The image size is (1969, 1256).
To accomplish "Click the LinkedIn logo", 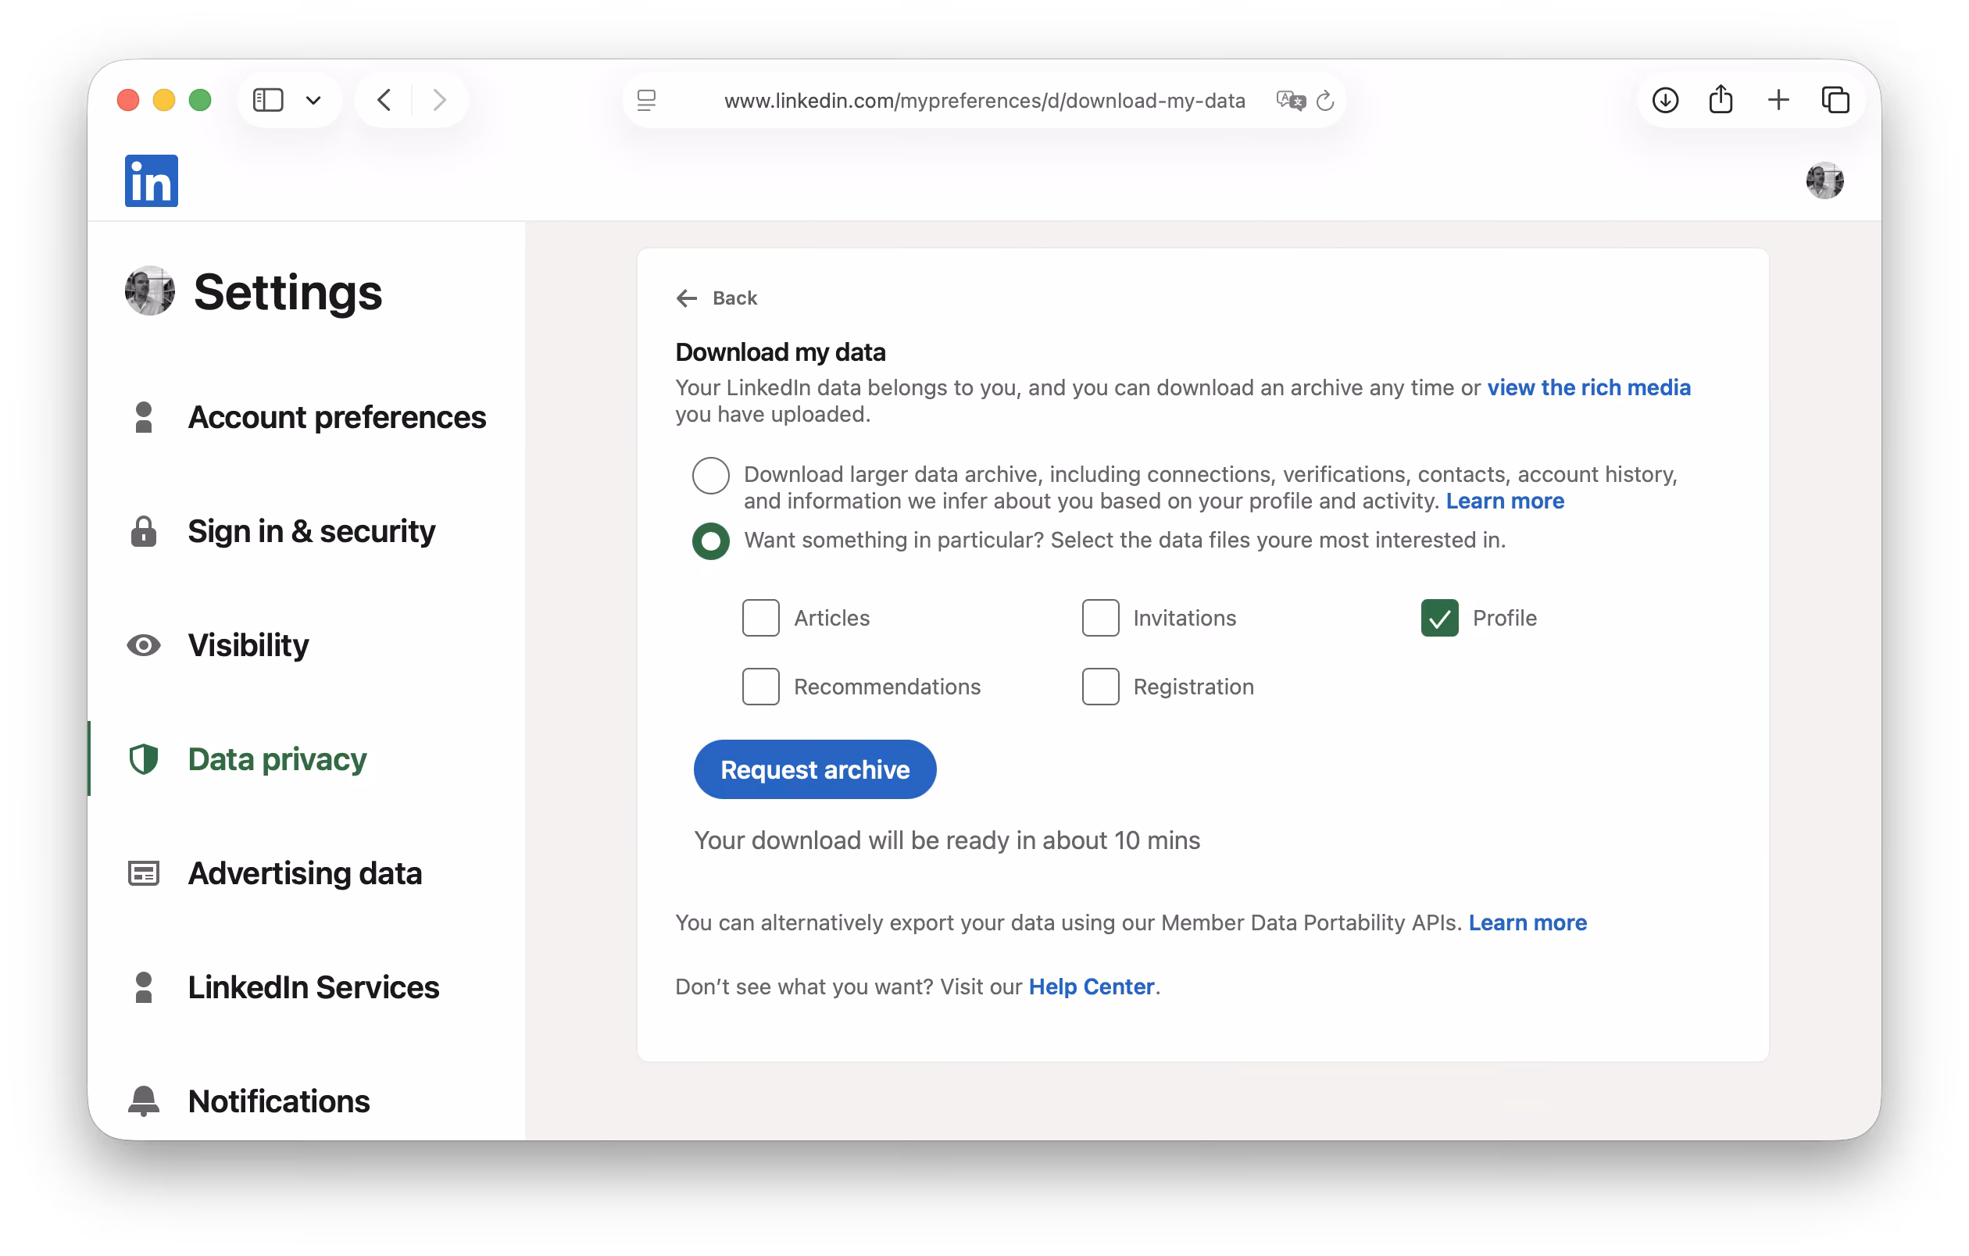I will (152, 180).
